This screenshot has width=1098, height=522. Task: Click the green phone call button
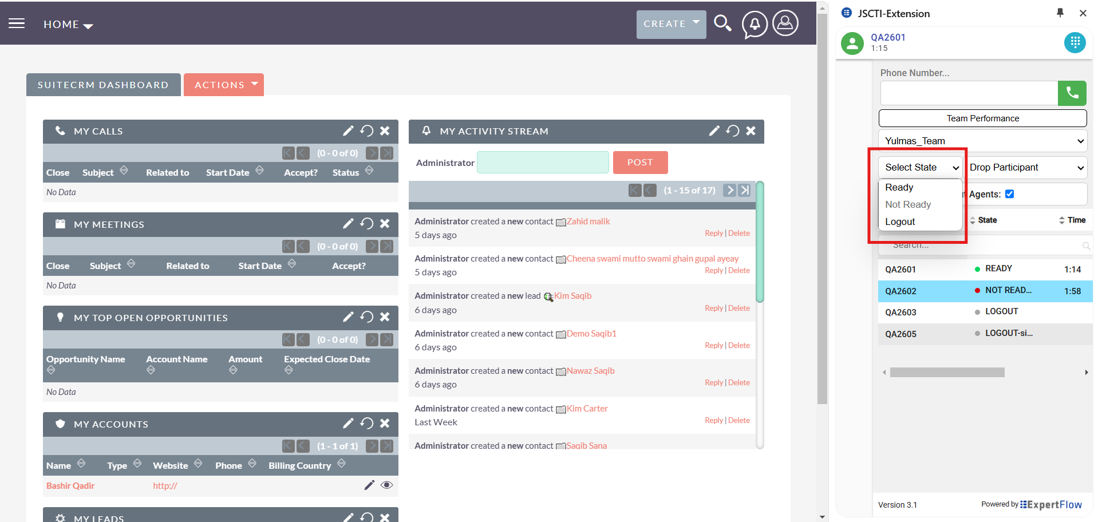pos(1072,93)
